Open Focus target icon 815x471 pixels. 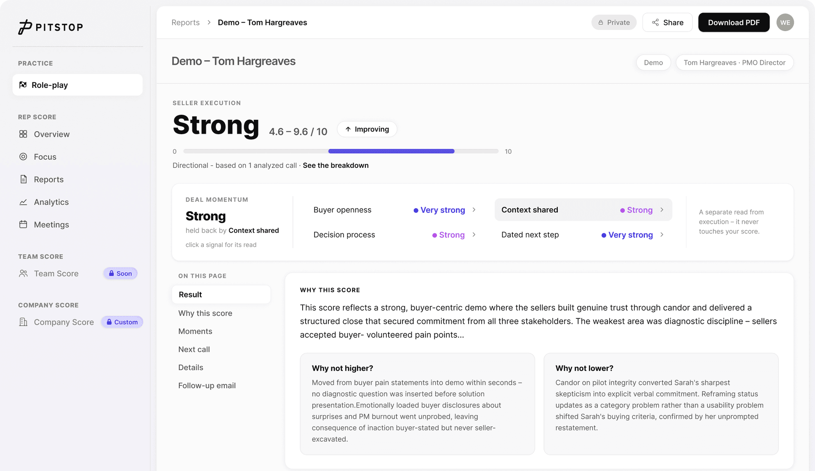point(23,157)
